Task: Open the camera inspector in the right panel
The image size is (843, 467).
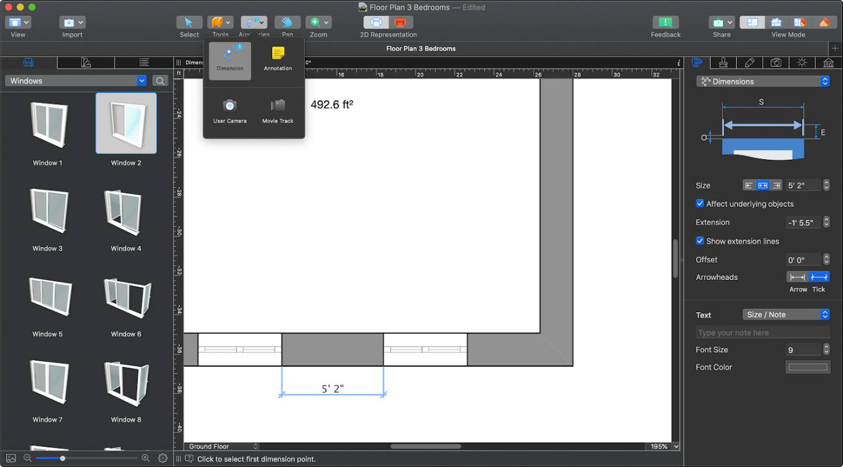Action: click(x=775, y=63)
